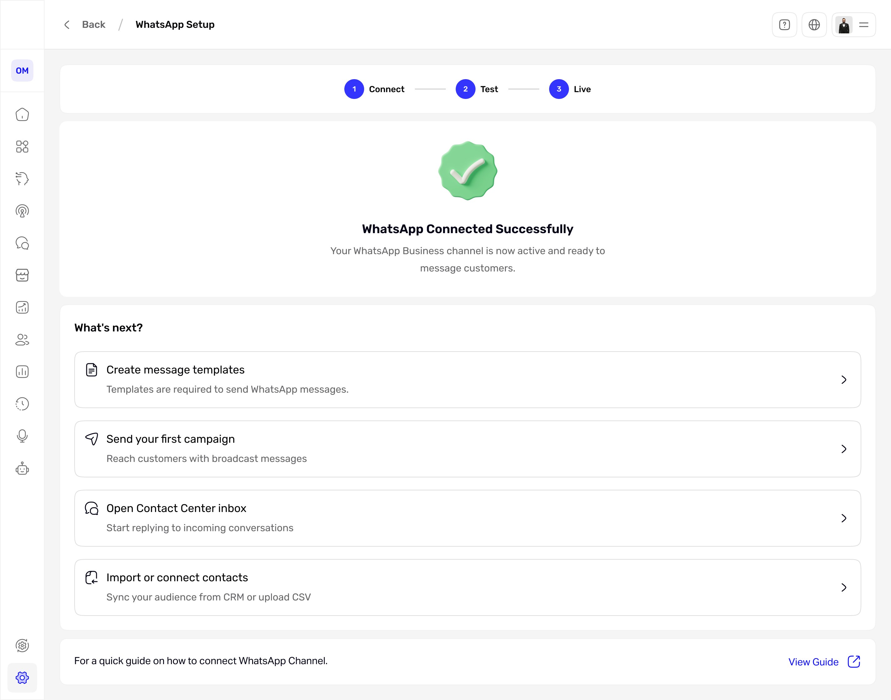Open Contact Center inbox card

467,518
